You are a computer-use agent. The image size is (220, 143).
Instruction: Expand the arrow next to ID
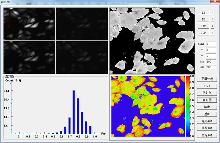point(212,19)
